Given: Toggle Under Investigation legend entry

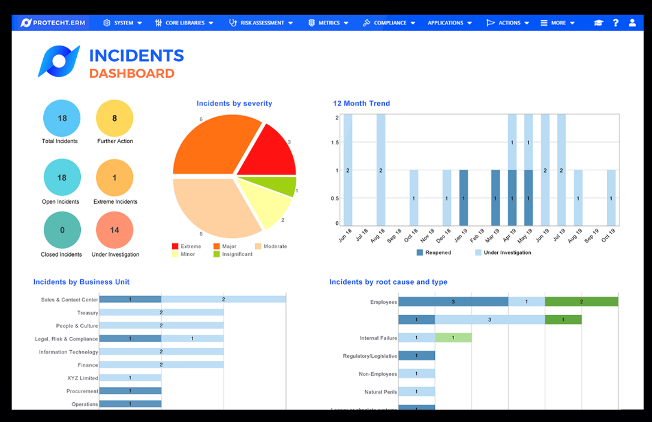Looking at the screenshot, I should [503, 252].
